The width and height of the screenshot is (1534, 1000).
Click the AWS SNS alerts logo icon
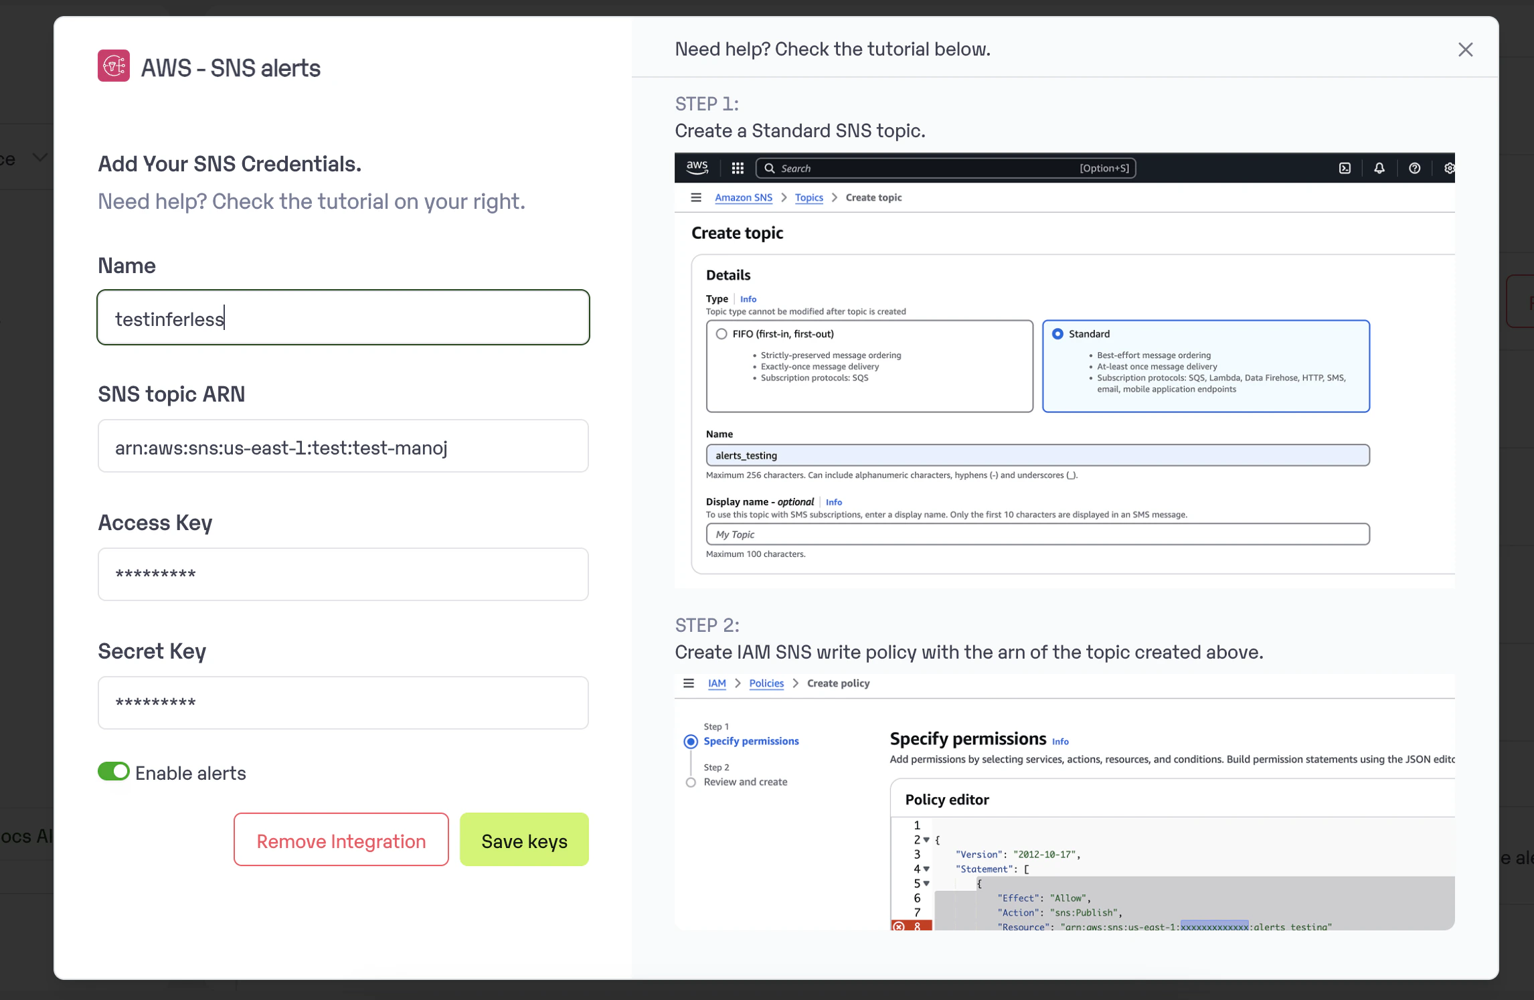click(114, 66)
